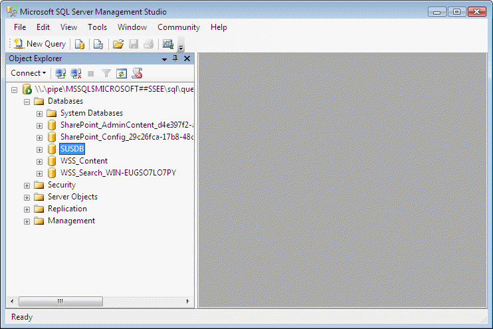Click the WSS_Content database cylinder icon
The height and width of the screenshot is (329, 493).
[x=52, y=161]
